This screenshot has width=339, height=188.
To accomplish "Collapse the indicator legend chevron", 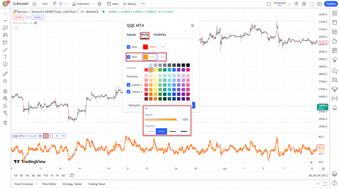I will click(16, 28).
